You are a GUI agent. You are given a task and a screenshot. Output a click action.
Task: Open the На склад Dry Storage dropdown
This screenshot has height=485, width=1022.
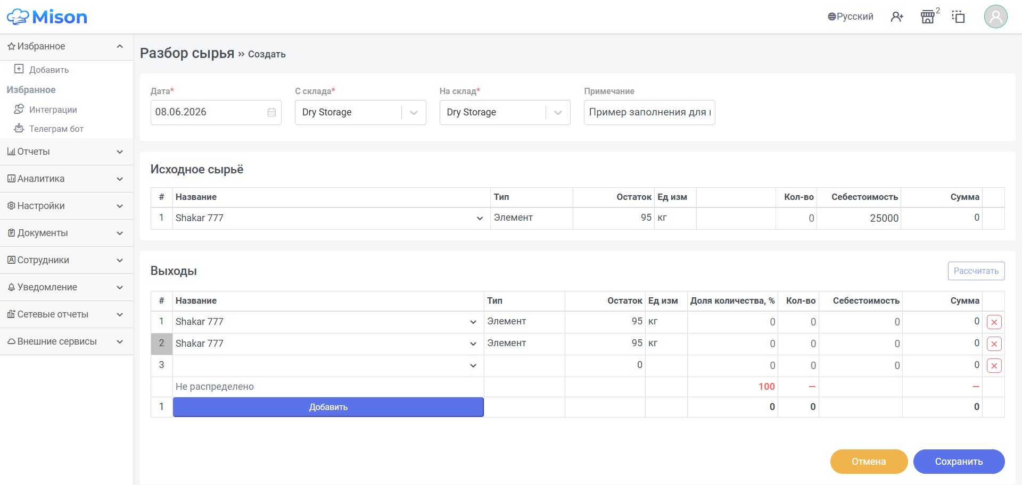505,112
